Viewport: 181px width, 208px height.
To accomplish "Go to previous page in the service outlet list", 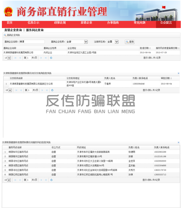I will click(20, 180).
